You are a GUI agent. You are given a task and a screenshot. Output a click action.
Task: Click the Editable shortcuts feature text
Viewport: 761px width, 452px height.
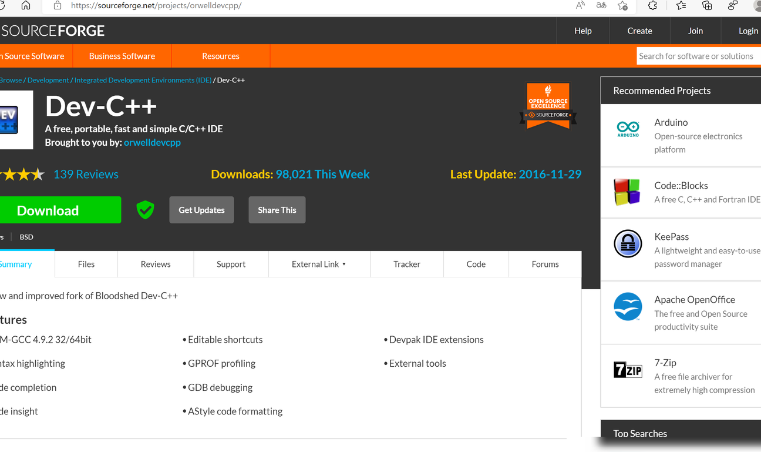(x=225, y=340)
